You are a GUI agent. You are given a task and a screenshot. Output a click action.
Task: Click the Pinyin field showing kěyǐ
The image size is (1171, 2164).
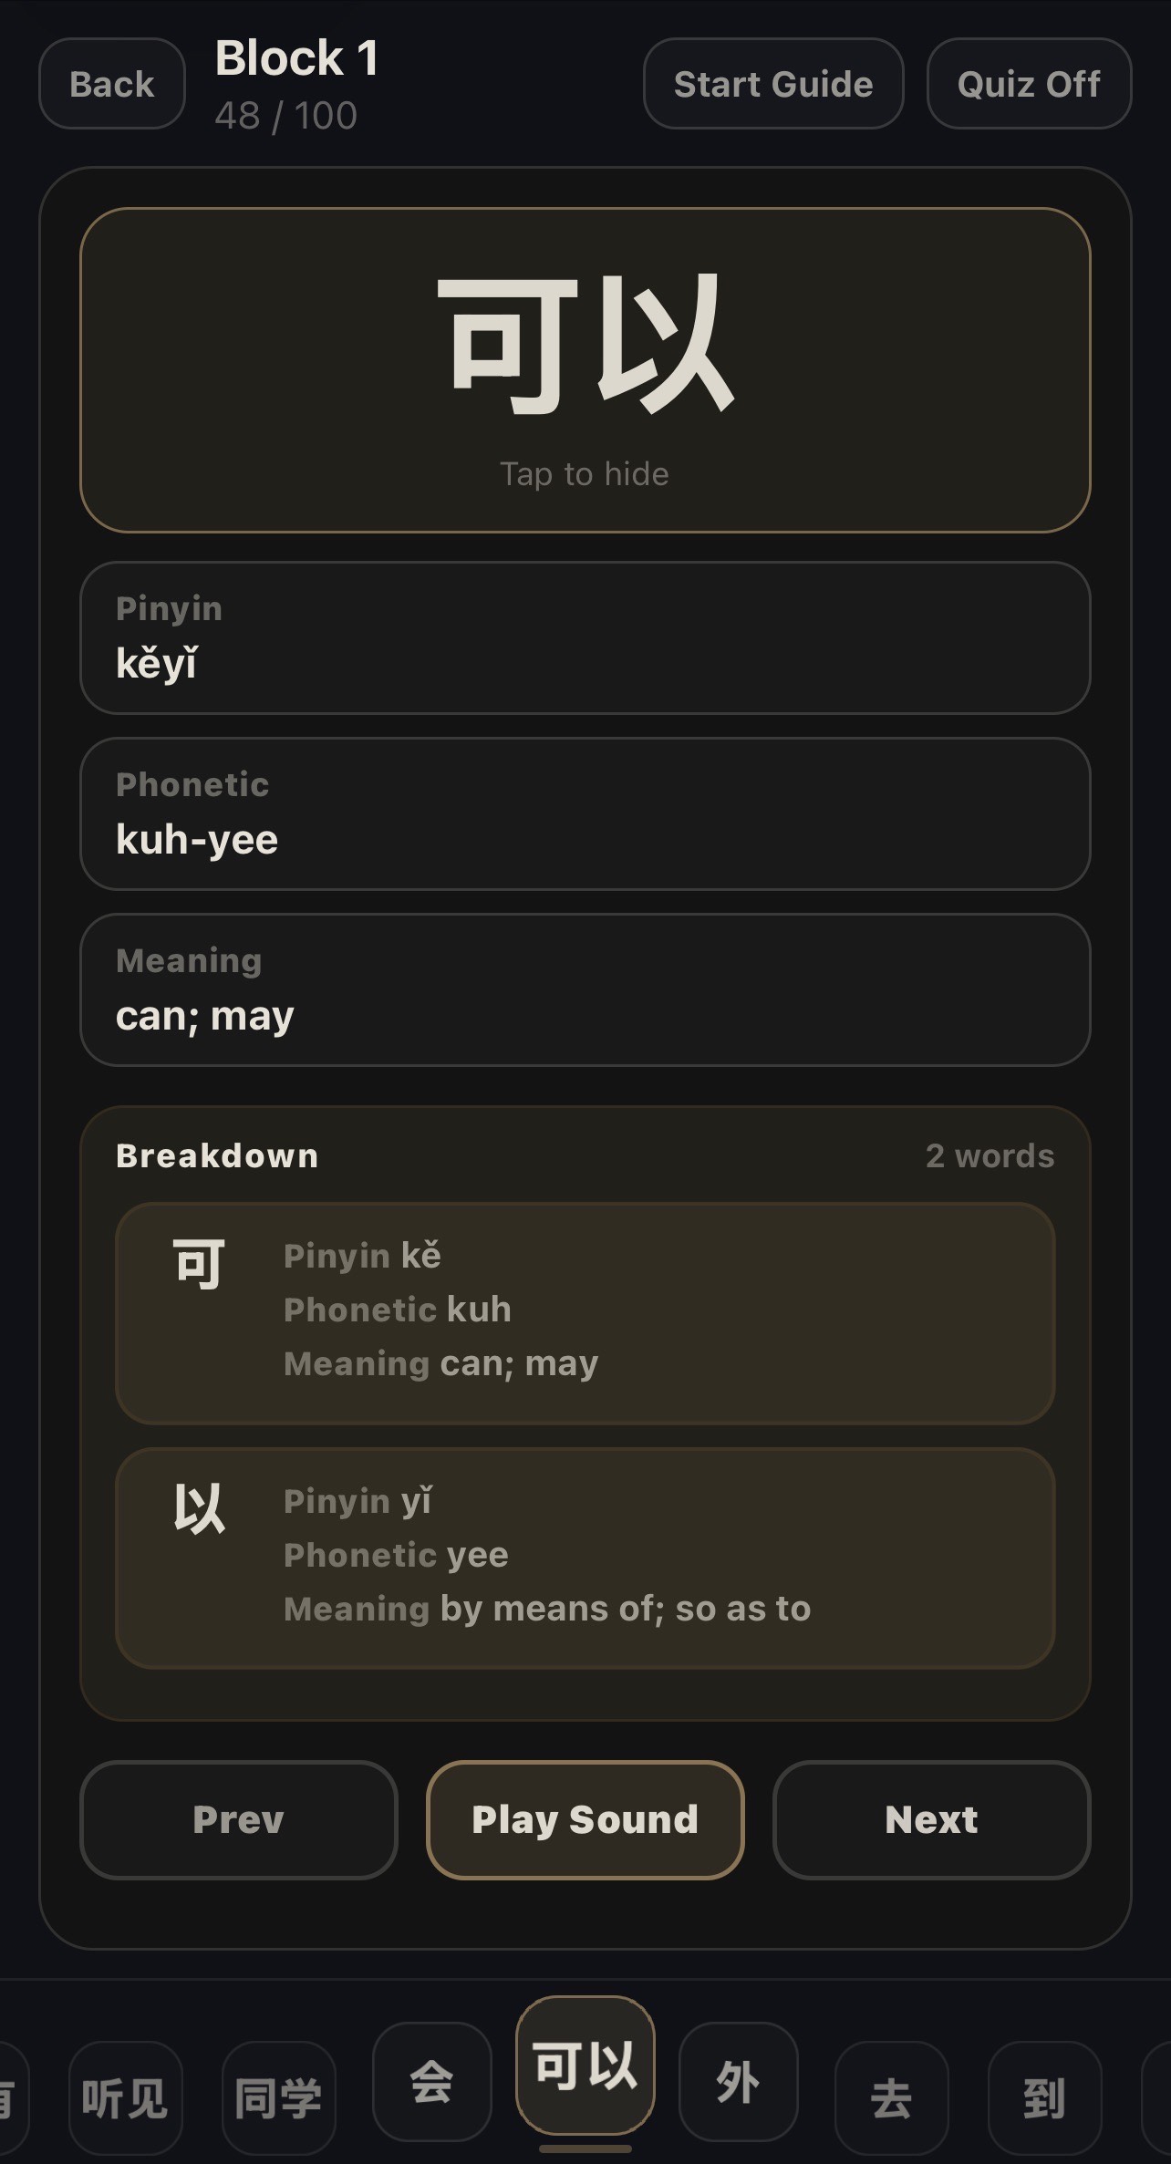[585, 637]
